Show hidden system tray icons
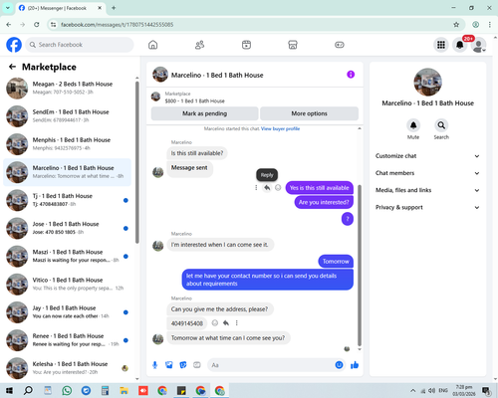Screen dimensions: 498x398 412,390
